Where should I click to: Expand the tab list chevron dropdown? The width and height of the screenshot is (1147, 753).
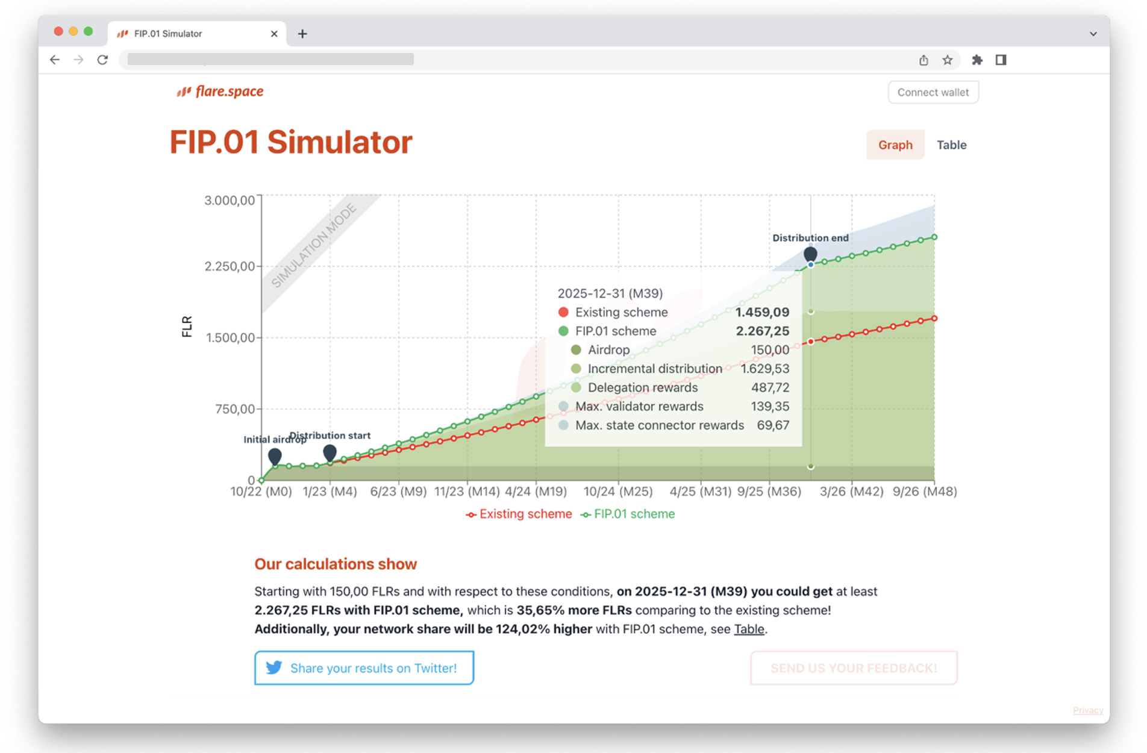(1093, 34)
